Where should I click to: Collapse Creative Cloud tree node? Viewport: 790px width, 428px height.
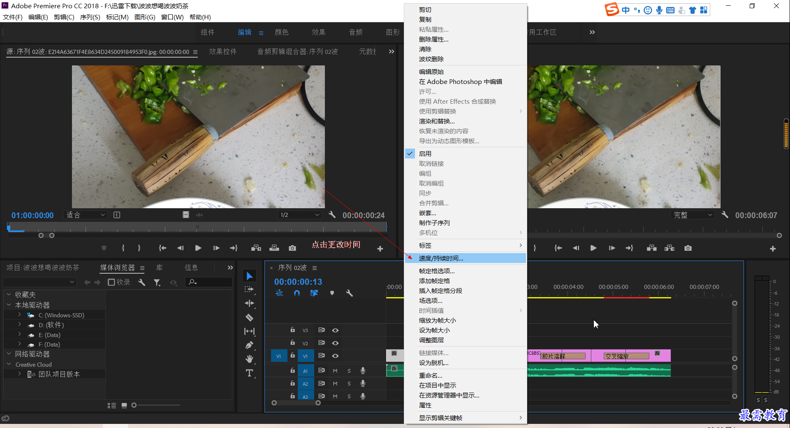point(9,364)
